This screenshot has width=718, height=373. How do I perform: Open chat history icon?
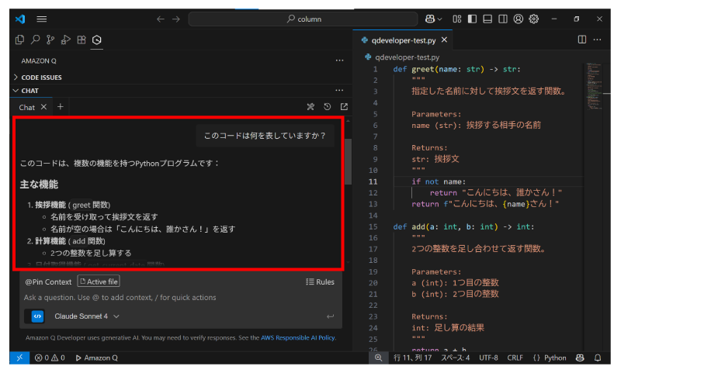[327, 107]
